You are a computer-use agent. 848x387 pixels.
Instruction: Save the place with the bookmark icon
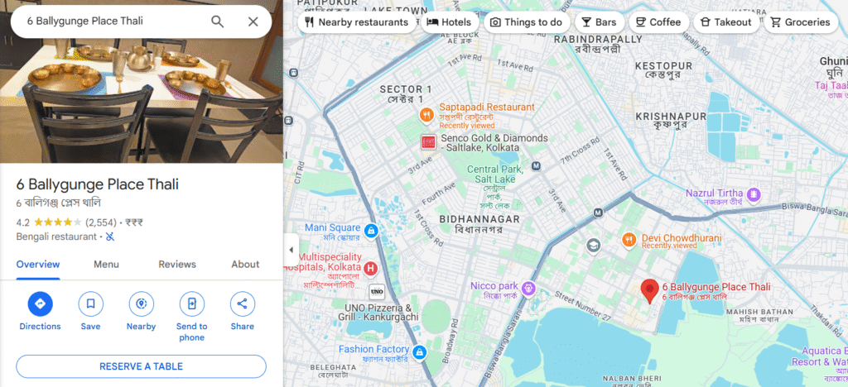coord(91,303)
